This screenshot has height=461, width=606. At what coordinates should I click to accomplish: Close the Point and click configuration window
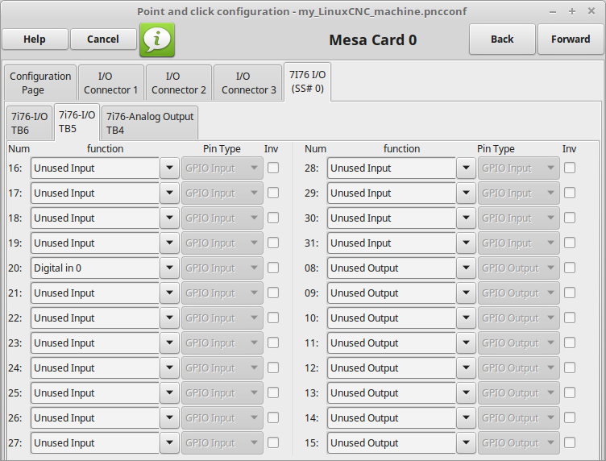click(591, 11)
